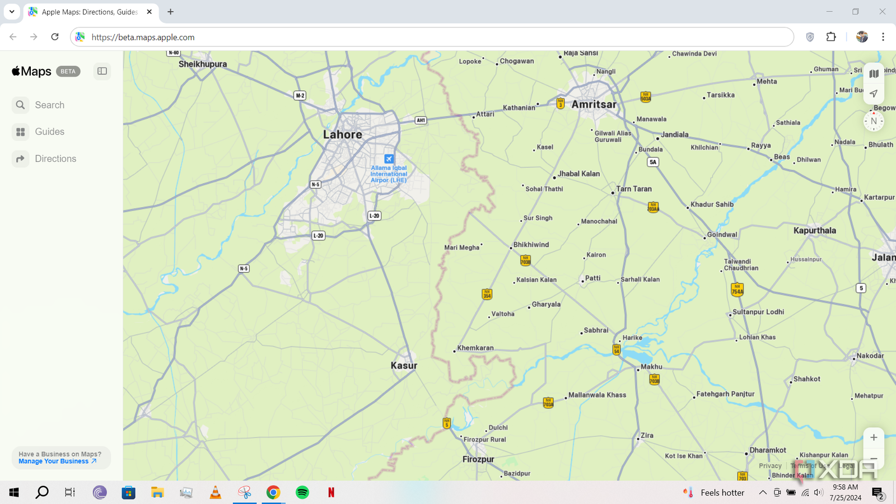Click the Chrome address bar

click(432, 37)
